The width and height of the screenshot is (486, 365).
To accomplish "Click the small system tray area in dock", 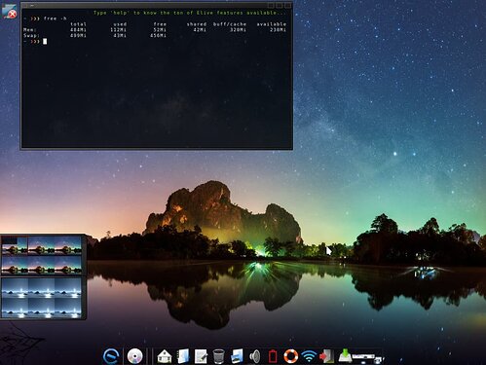I will coord(367,358).
